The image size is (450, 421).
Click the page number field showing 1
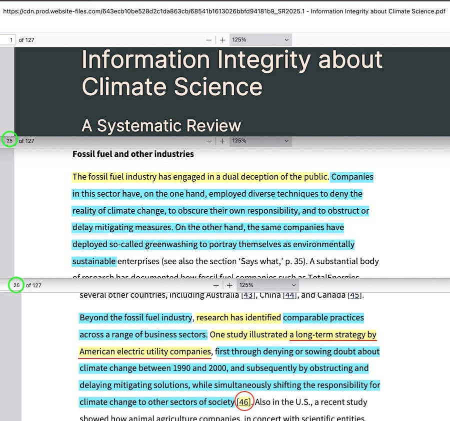pos(8,40)
